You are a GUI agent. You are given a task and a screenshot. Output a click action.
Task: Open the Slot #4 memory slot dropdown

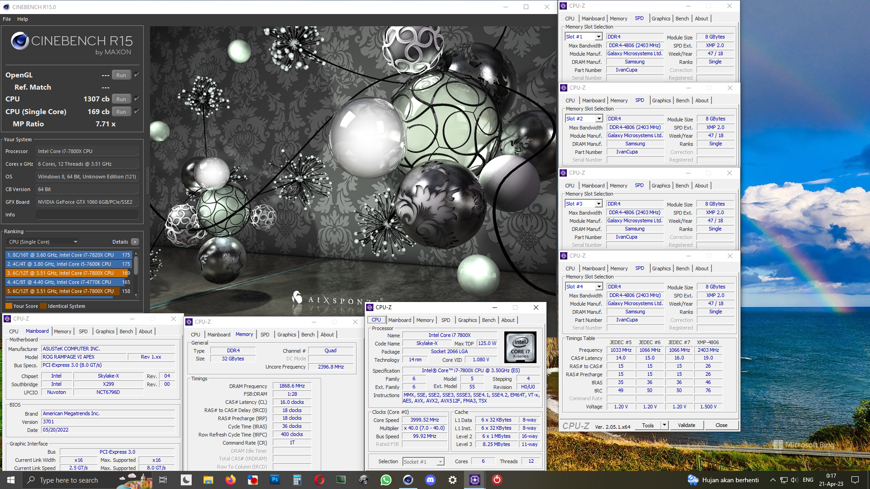click(x=599, y=287)
